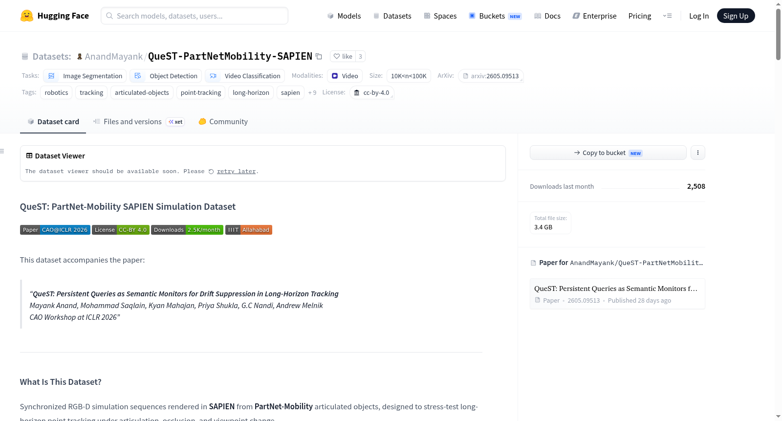The width and height of the screenshot is (782, 421).
Task: Open the 10K<n<100K size tag
Action: tap(409, 76)
